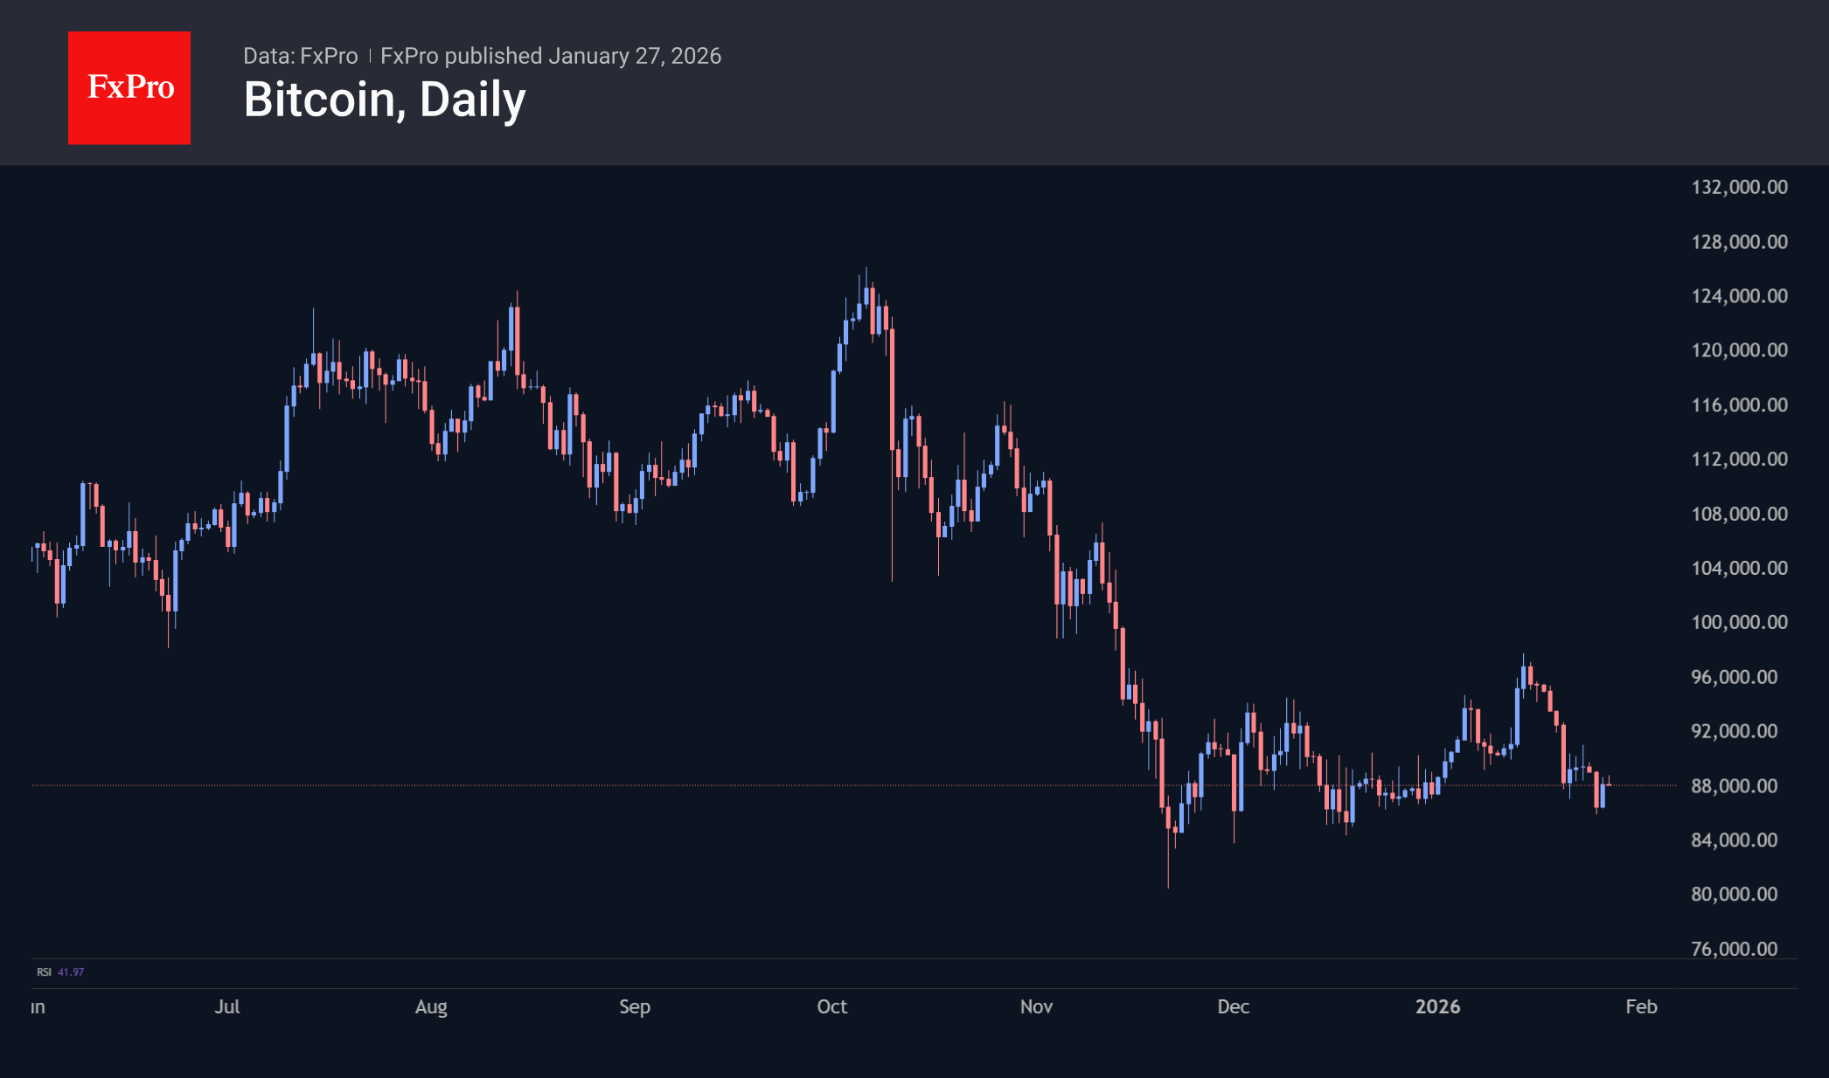The image size is (1829, 1078).
Task: Click the 76,000.00 price axis label
Action: (1734, 949)
